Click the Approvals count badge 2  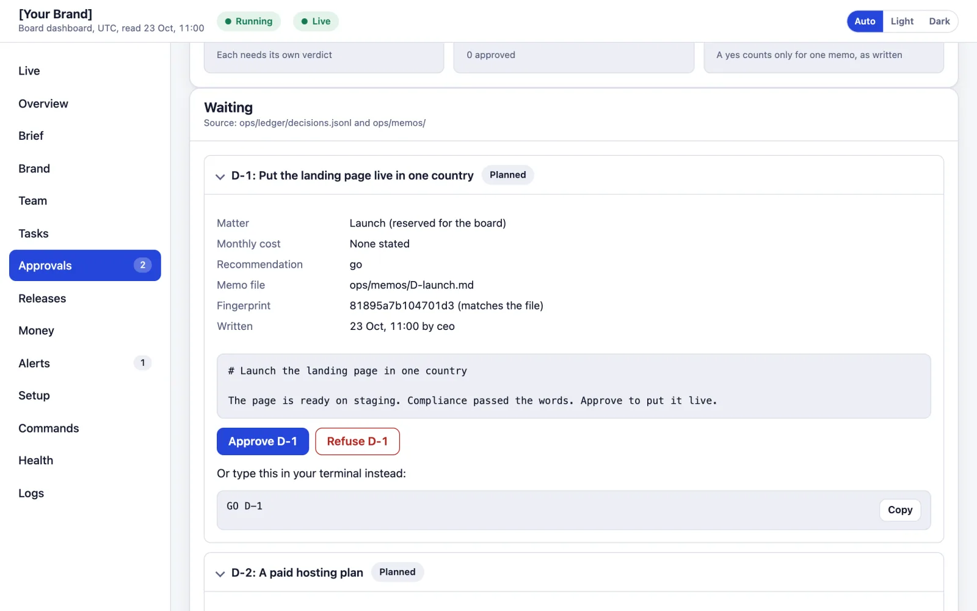[x=142, y=265]
